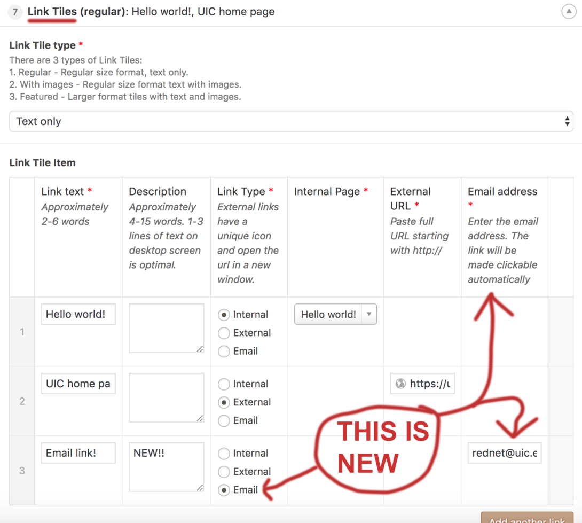The width and height of the screenshot is (582, 523).
Task: Select the External radio button in row 1
Action: pos(224,333)
